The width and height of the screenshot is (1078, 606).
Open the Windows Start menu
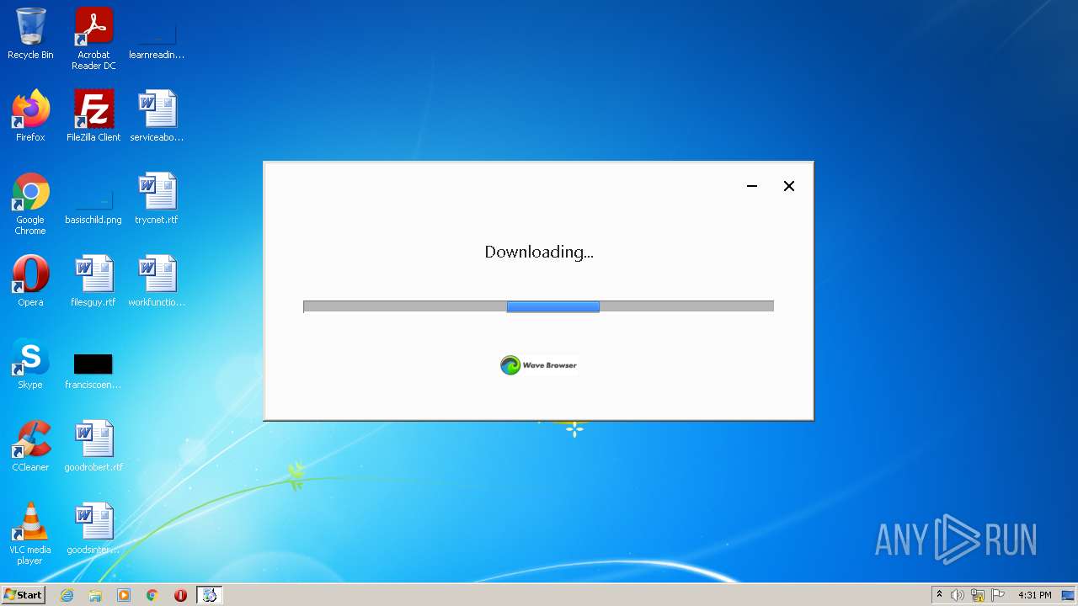23,595
